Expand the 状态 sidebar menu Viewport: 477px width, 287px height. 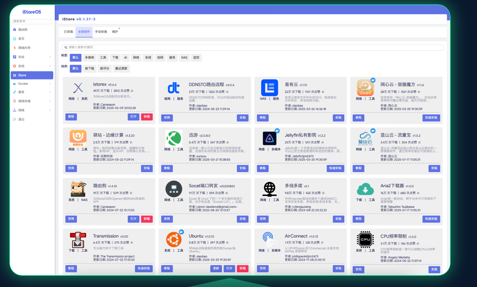(x=32, y=57)
